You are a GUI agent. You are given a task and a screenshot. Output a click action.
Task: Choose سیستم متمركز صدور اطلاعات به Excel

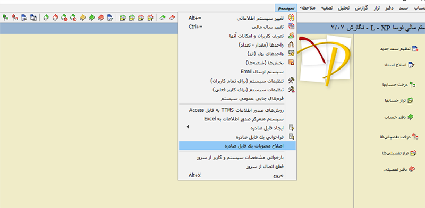(x=237, y=118)
